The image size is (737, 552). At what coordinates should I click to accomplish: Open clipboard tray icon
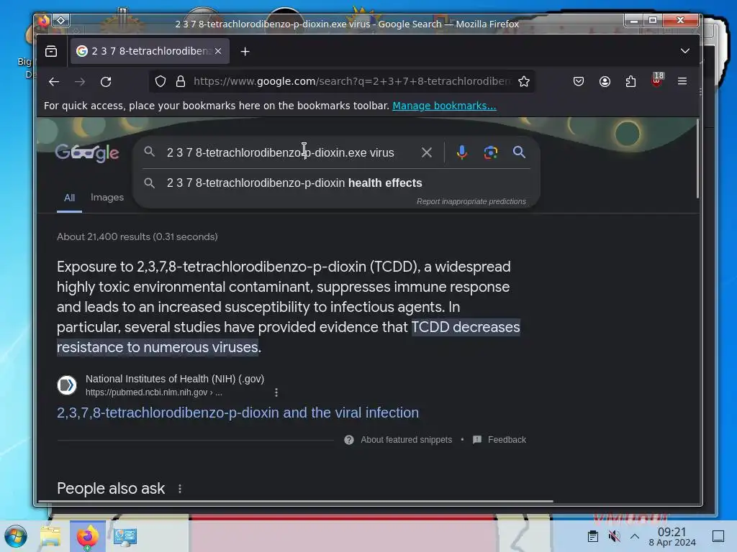(x=593, y=536)
